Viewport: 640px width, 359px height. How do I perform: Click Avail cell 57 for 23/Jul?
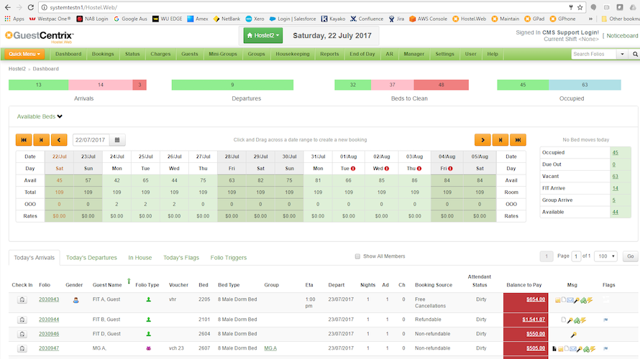tap(88, 180)
